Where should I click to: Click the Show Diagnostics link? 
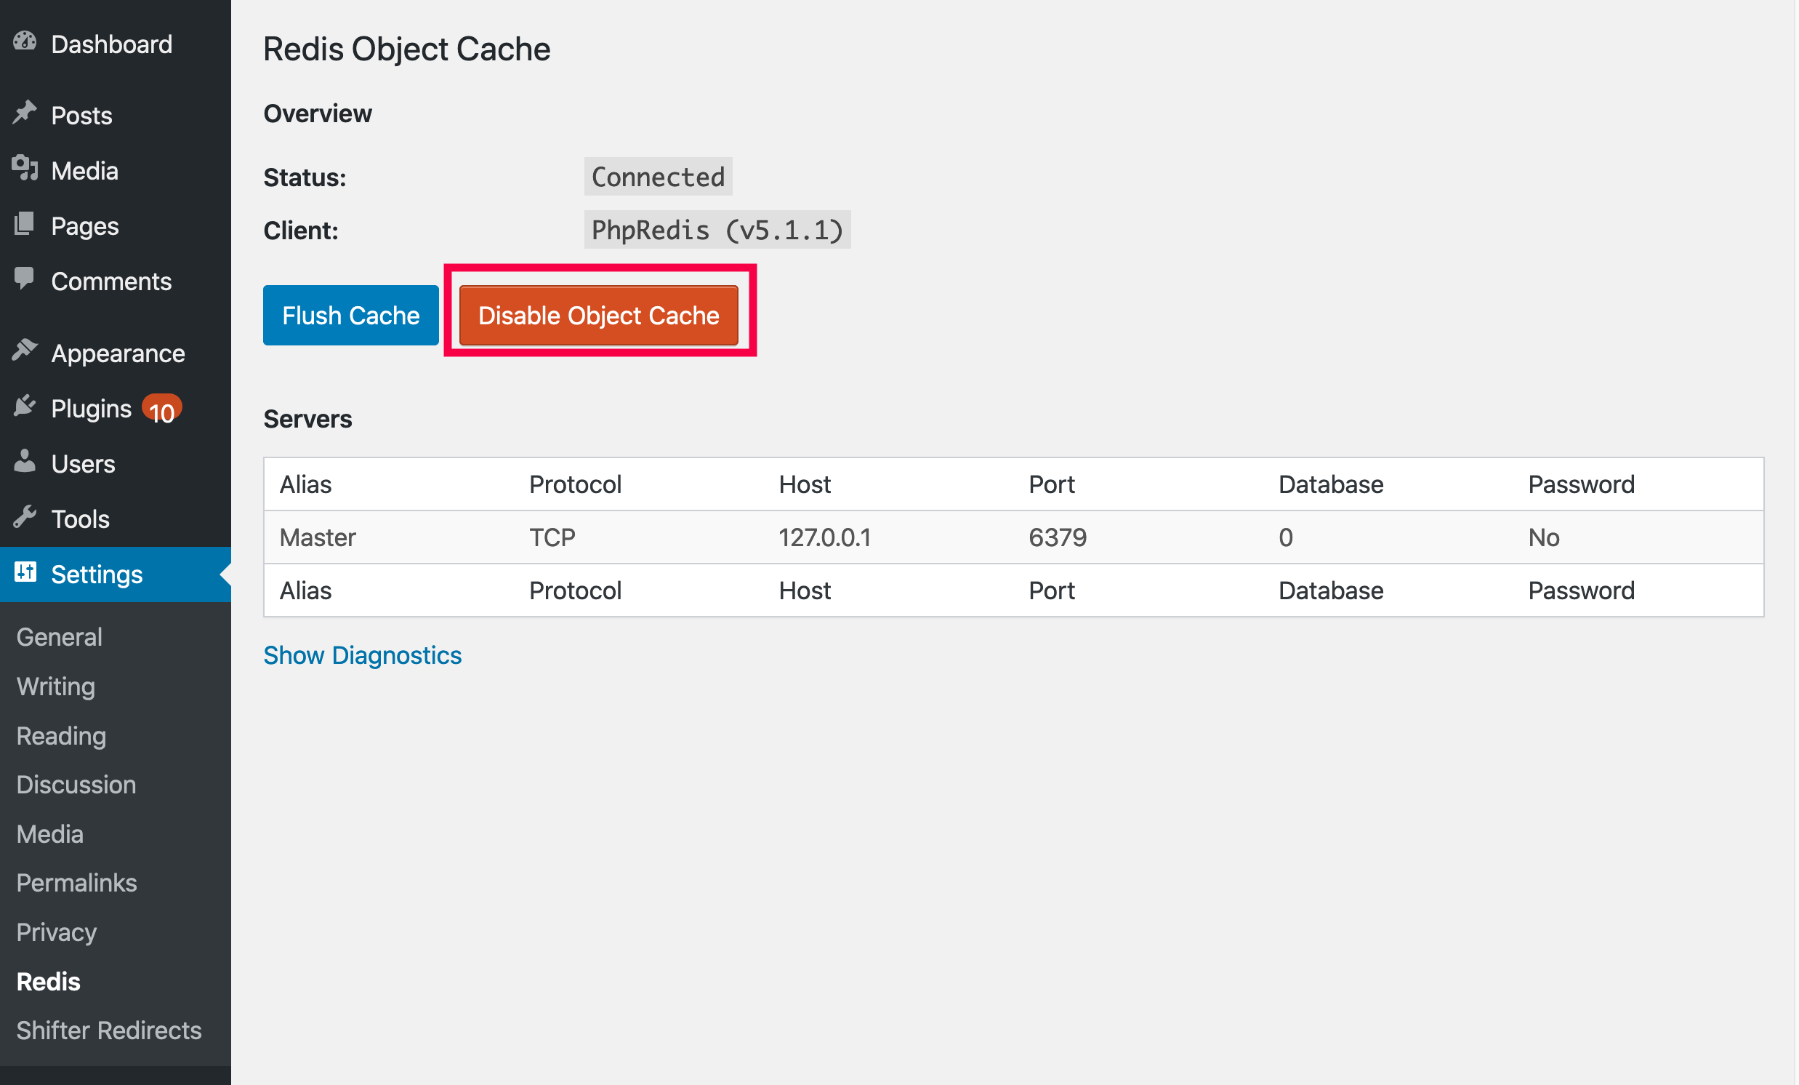(x=362, y=655)
